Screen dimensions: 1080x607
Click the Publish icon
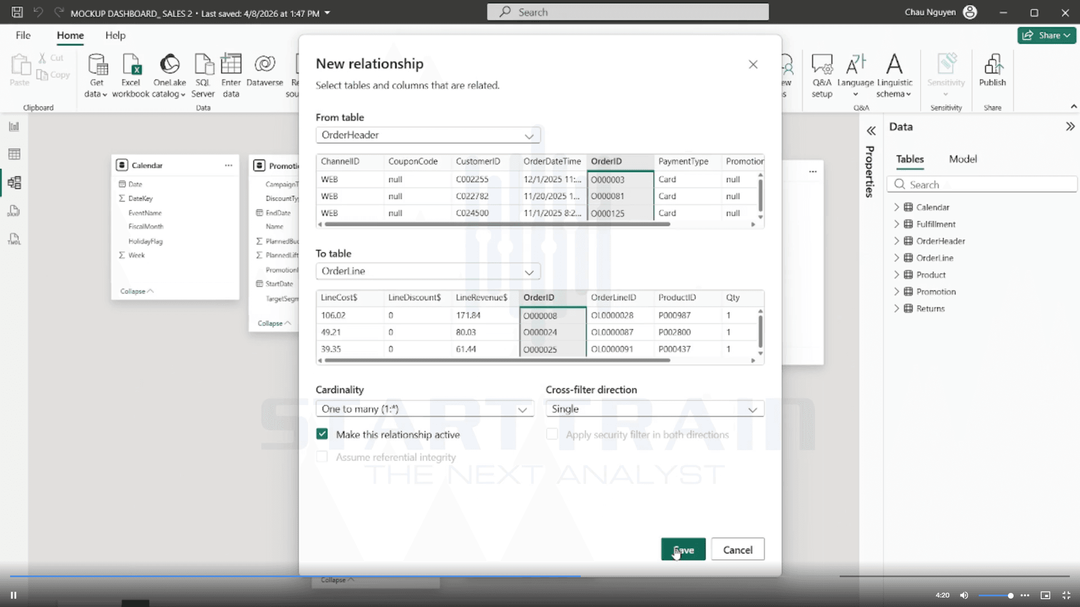[x=993, y=65]
